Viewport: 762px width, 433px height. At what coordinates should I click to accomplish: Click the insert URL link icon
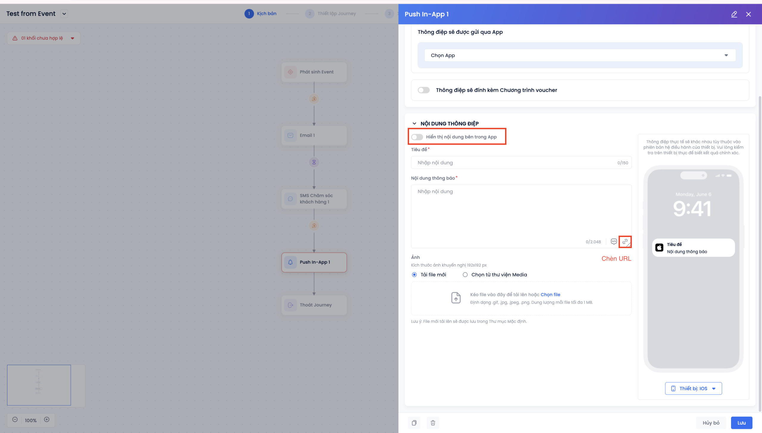pyautogui.click(x=625, y=242)
